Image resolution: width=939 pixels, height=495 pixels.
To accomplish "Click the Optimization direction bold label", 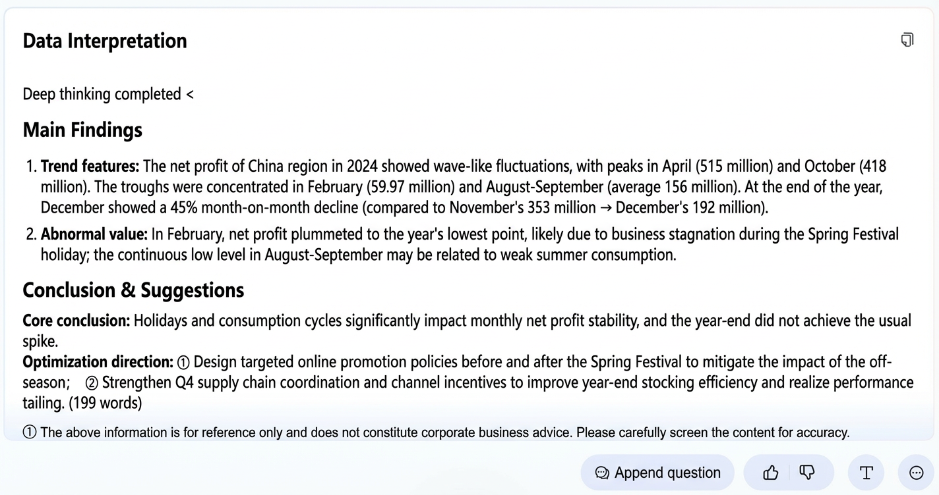I will (98, 362).
